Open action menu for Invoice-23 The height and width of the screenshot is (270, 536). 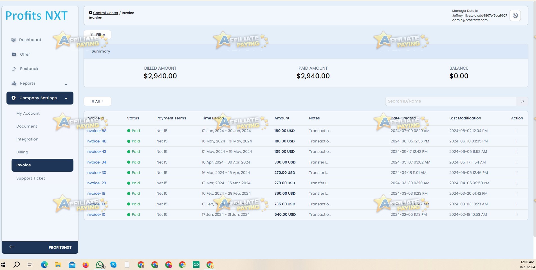point(517,183)
